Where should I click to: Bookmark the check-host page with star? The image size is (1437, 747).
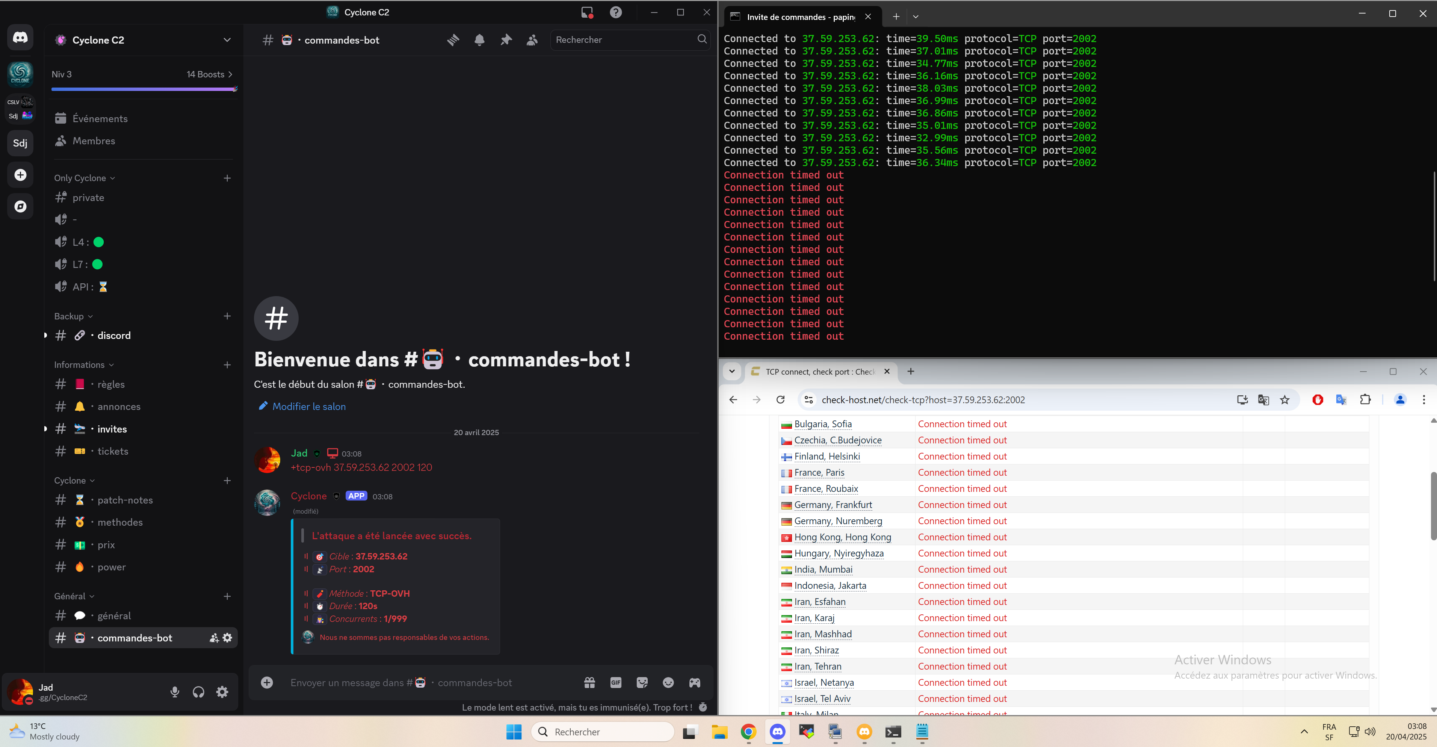click(x=1285, y=399)
